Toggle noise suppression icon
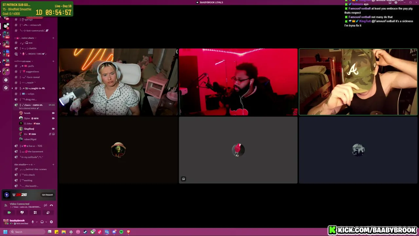This screenshot has width=419, height=236. tap(46, 205)
